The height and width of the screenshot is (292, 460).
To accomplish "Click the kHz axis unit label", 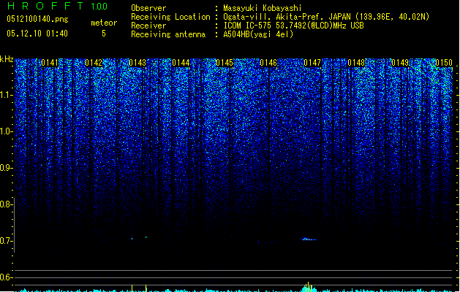I will click(7, 59).
